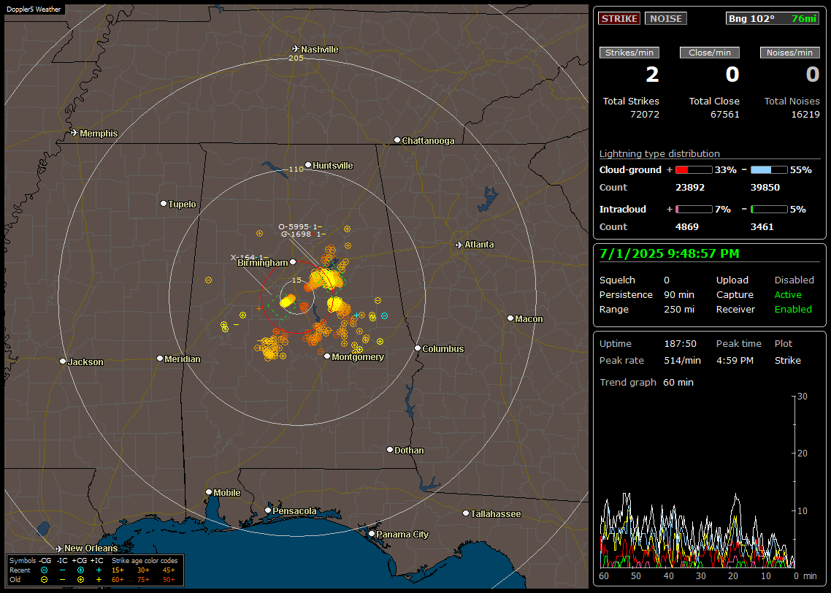Click the Recent +CG cyan legend symbol

(x=80, y=570)
